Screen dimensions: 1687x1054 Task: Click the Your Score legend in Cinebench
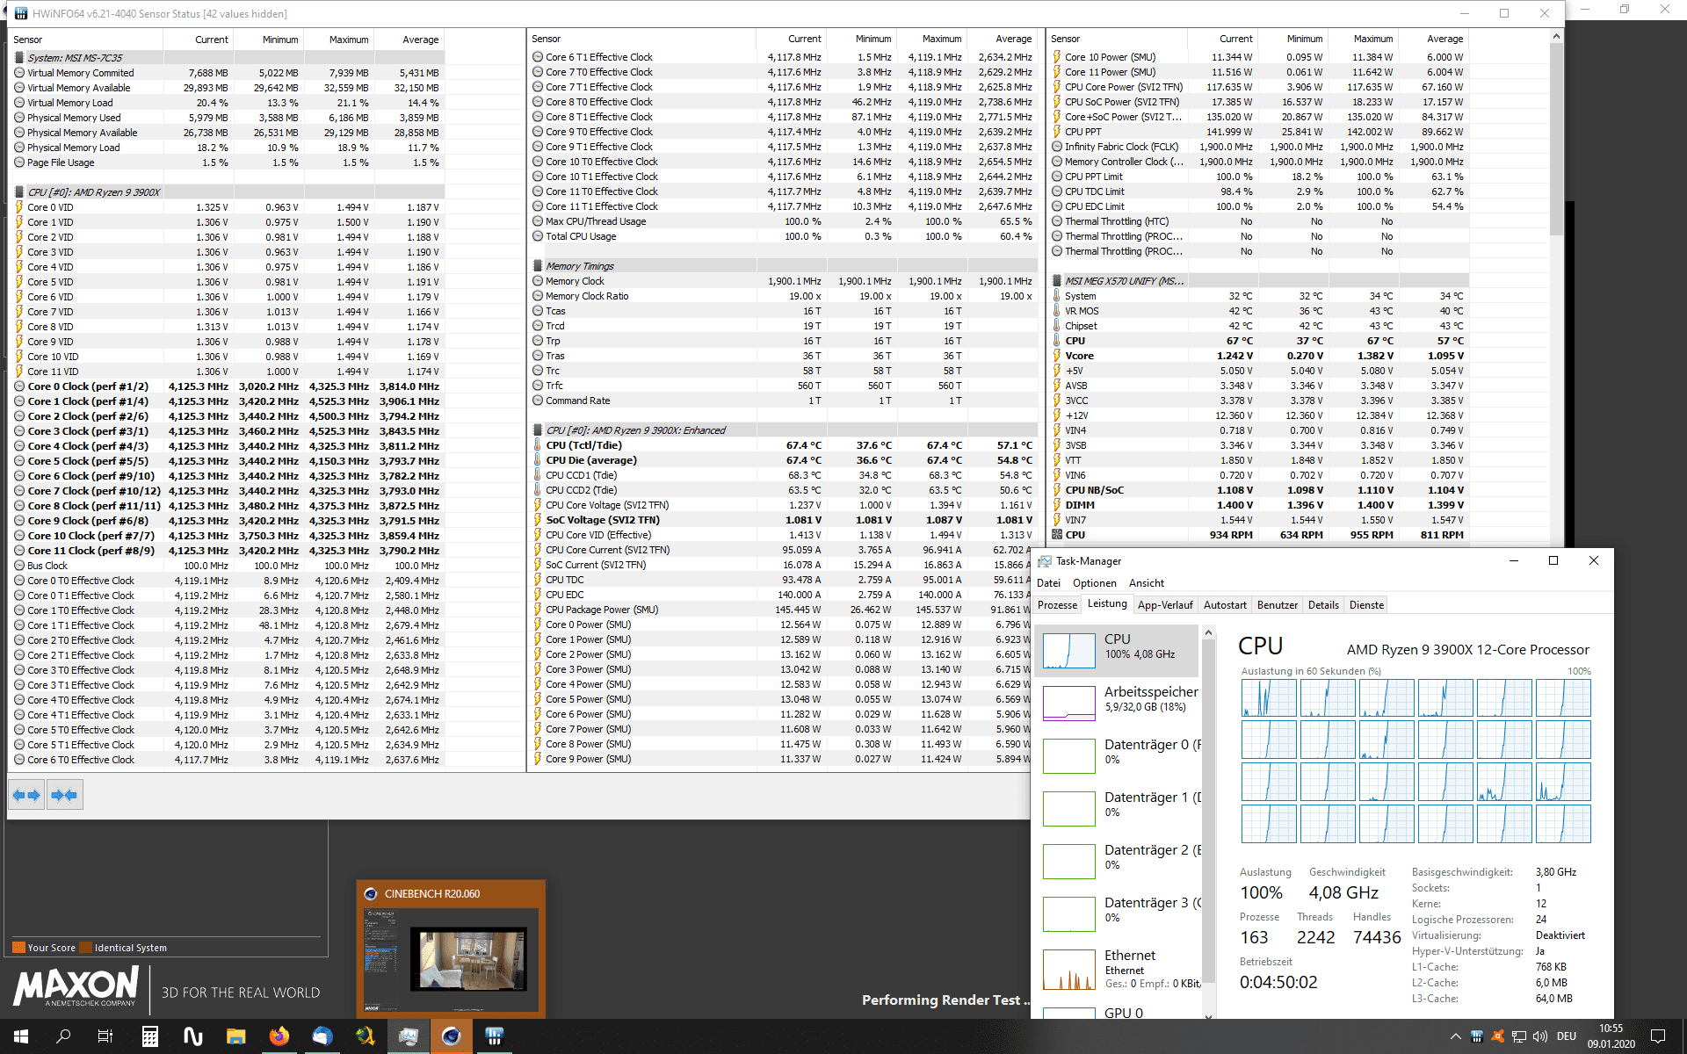click(x=44, y=948)
